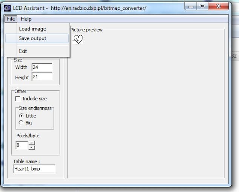Screen dimensions: 239x192
Task: Open the Help menu
Action: (x=26, y=19)
